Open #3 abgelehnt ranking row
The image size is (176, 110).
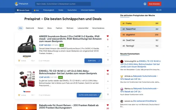click(141, 35)
